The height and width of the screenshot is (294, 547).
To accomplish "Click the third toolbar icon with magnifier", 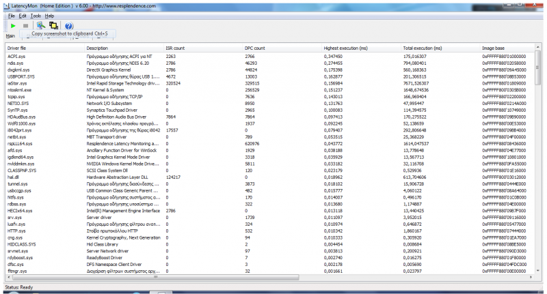I will coord(41,26).
